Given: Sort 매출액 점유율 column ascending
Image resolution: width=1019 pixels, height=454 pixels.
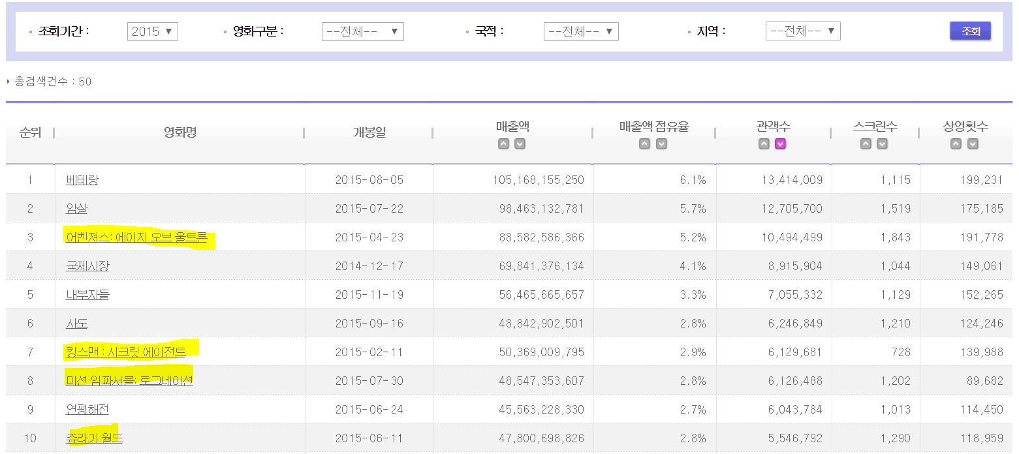Looking at the screenshot, I should point(644,144).
